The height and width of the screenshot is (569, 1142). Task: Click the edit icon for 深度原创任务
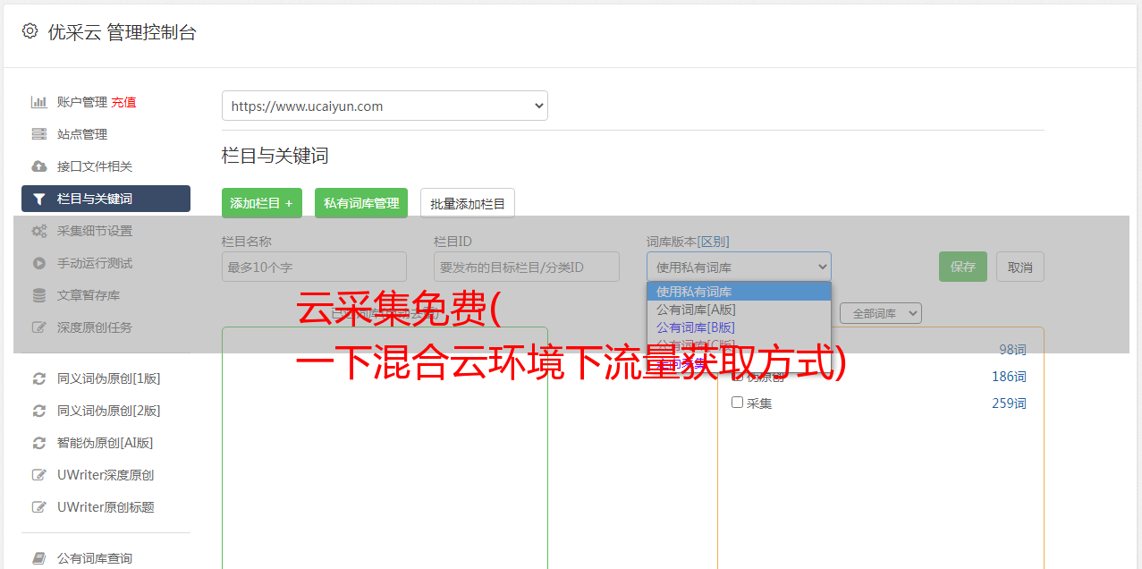[39, 327]
